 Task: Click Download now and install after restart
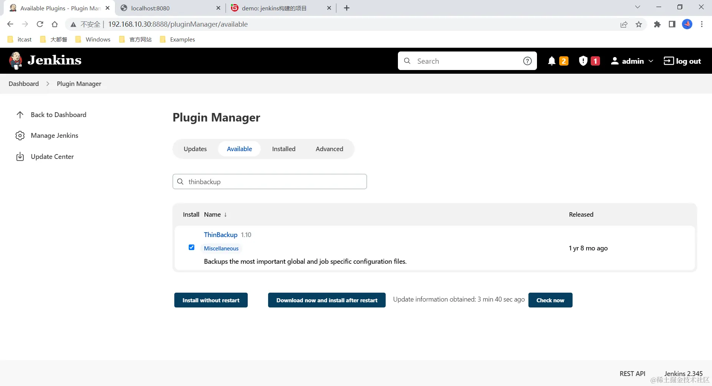(327, 300)
